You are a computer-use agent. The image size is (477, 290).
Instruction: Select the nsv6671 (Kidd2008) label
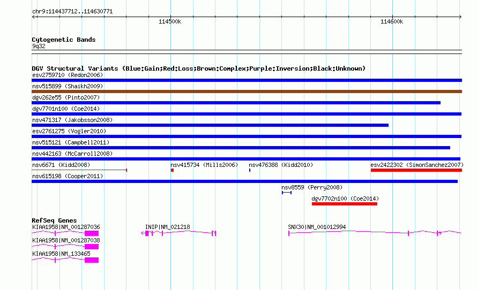click(61, 165)
